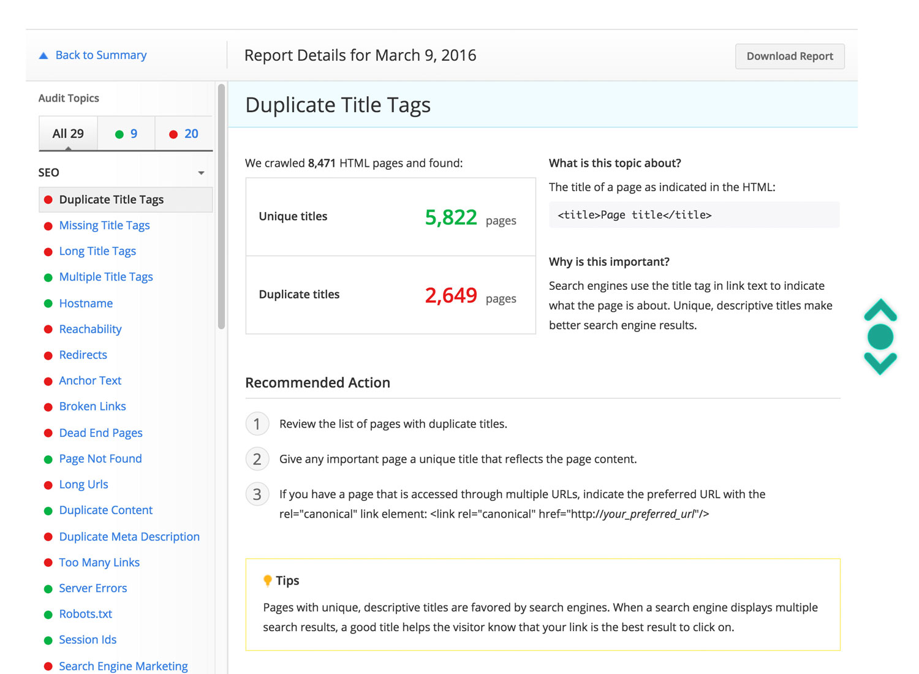
Task: Open the Redirects topic
Action: 83,355
